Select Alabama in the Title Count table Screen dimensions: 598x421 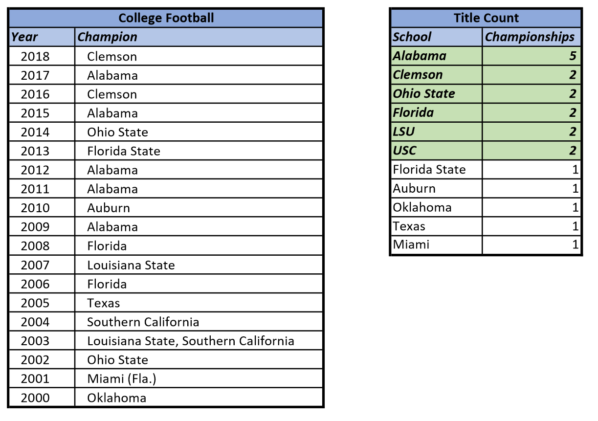pyautogui.click(x=420, y=56)
